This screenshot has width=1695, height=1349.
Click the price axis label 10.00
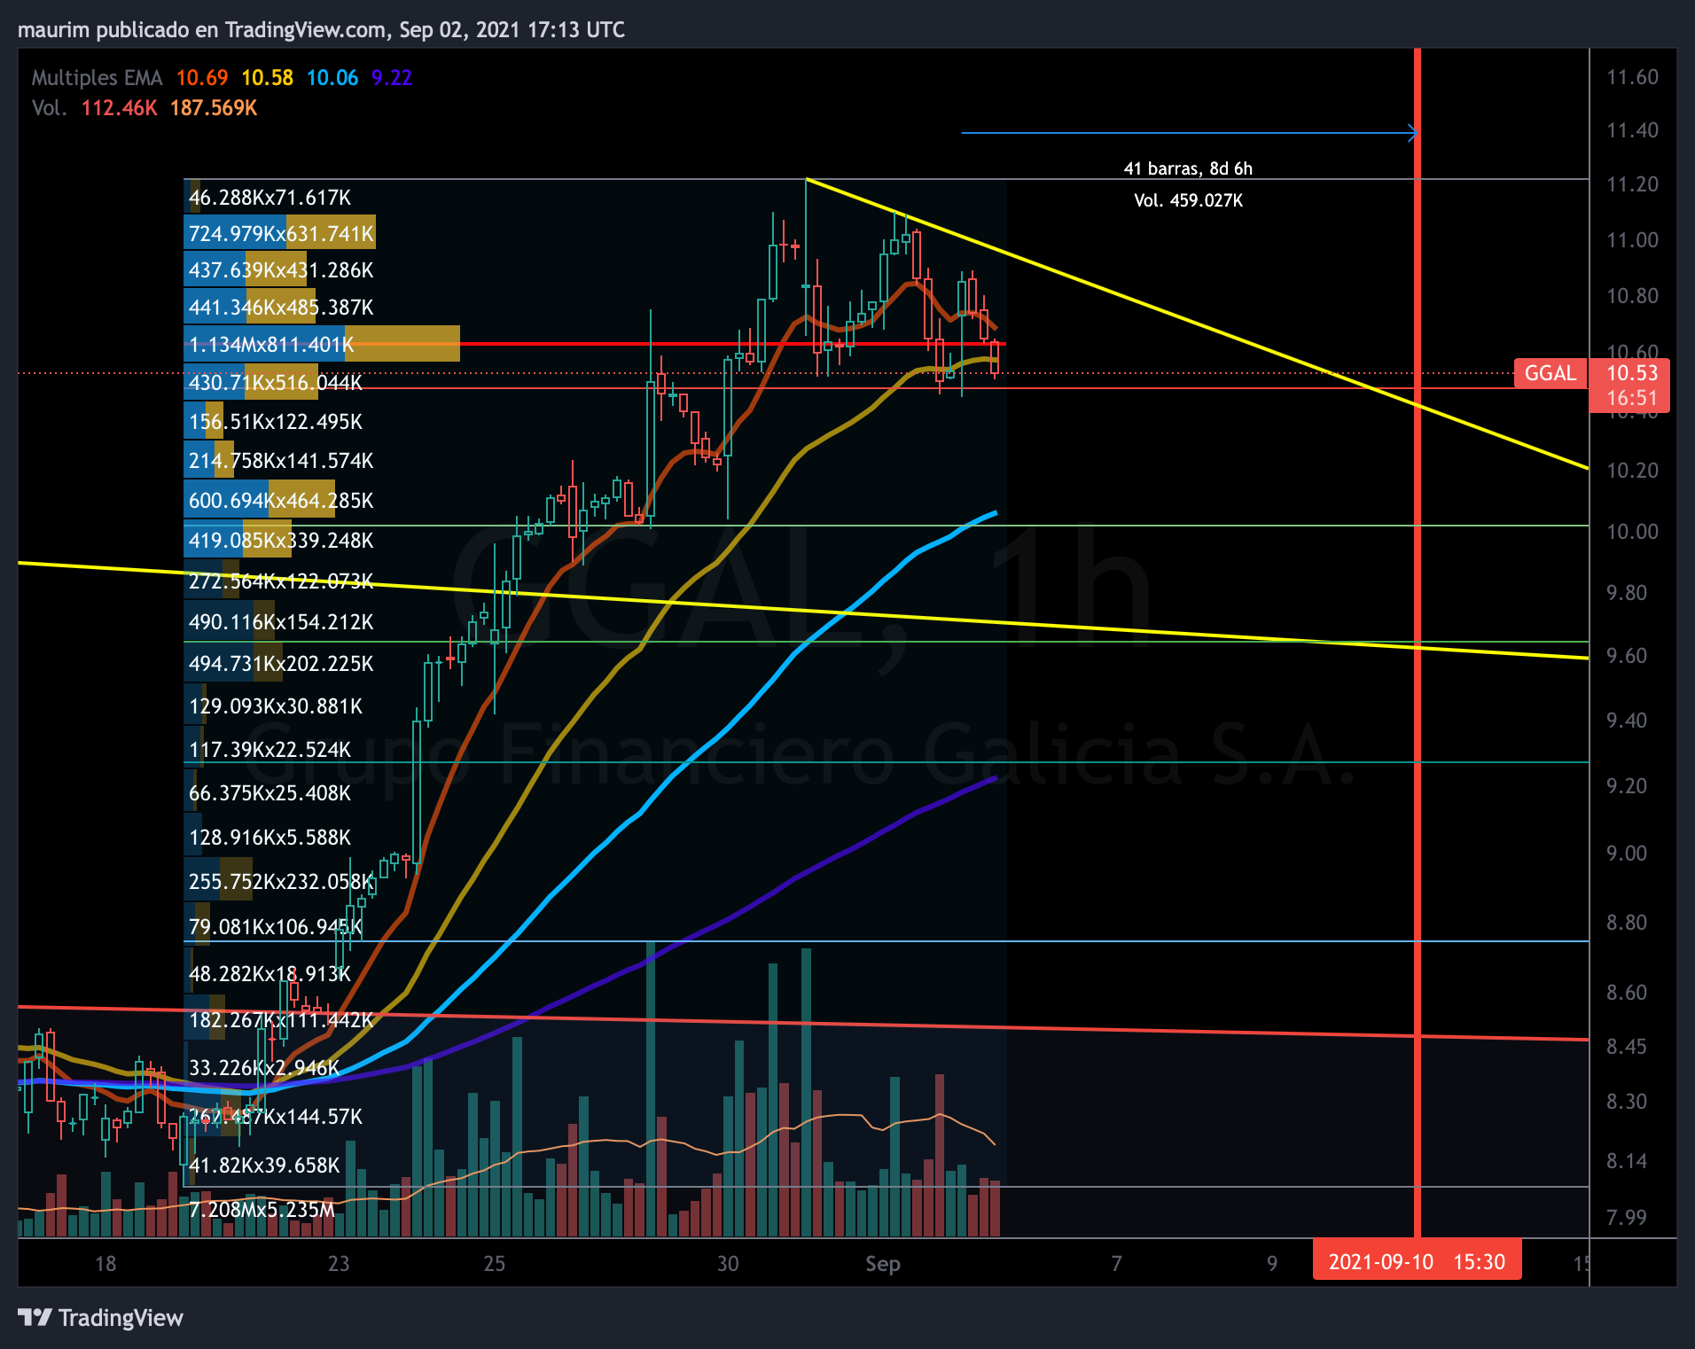(1632, 532)
